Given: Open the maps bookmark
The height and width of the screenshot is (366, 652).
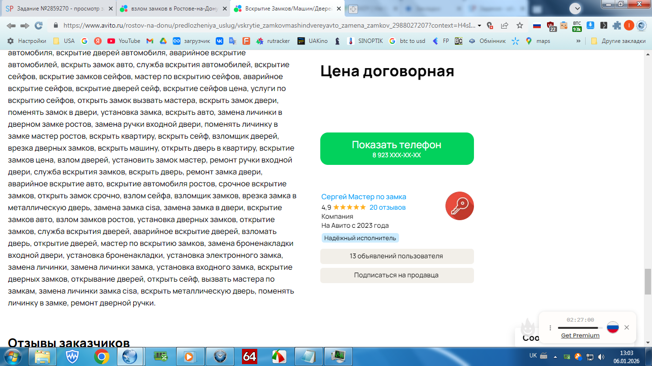Looking at the screenshot, I should pos(537,41).
